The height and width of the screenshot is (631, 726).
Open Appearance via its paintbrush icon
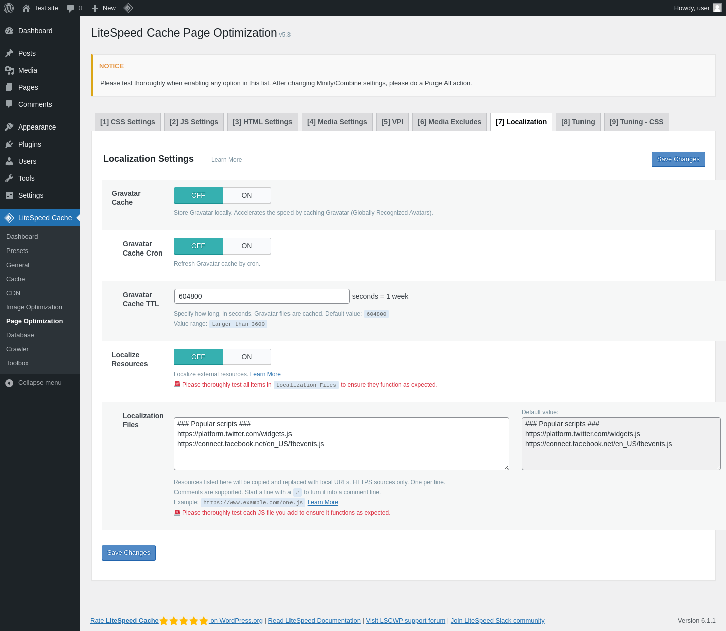(9, 127)
